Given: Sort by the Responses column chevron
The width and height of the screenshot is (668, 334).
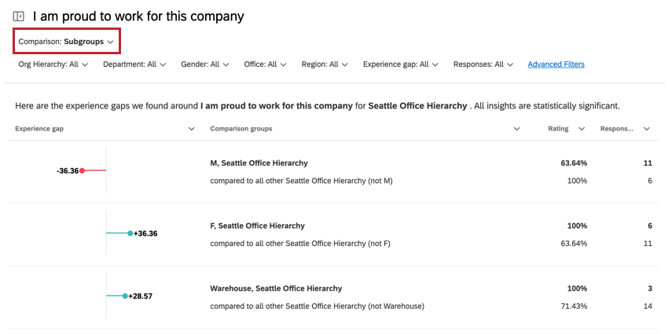Looking at the screenshot, I should (x=646, y=129).
